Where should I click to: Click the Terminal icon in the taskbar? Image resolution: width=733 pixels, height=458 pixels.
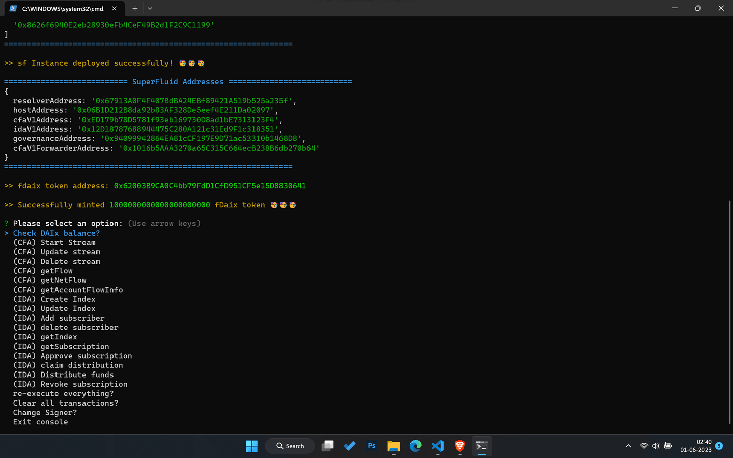click(482, 446)
